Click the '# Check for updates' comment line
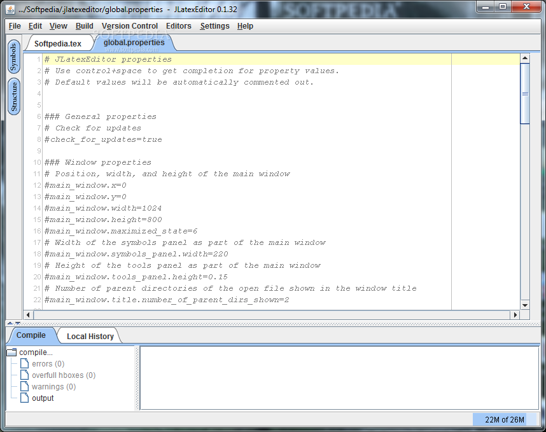Screen dimensions: 546x432 pos(93,128)
